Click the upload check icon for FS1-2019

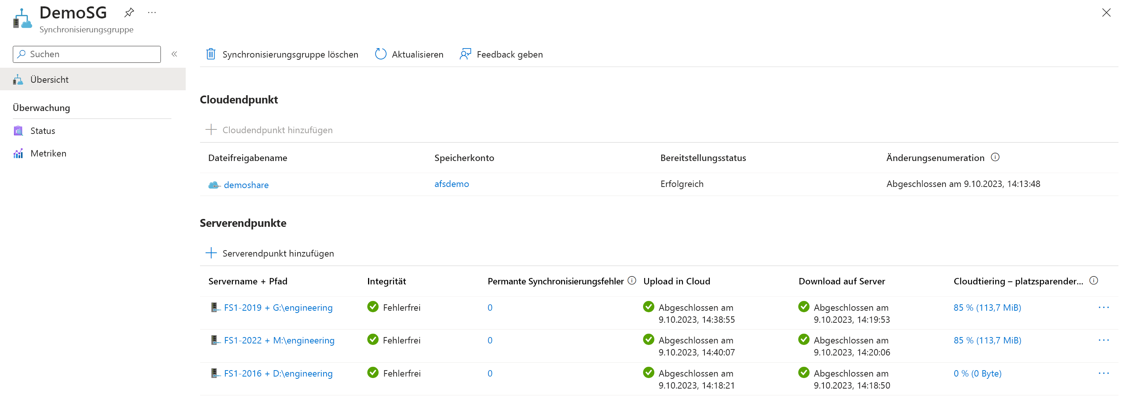[649, 307]
